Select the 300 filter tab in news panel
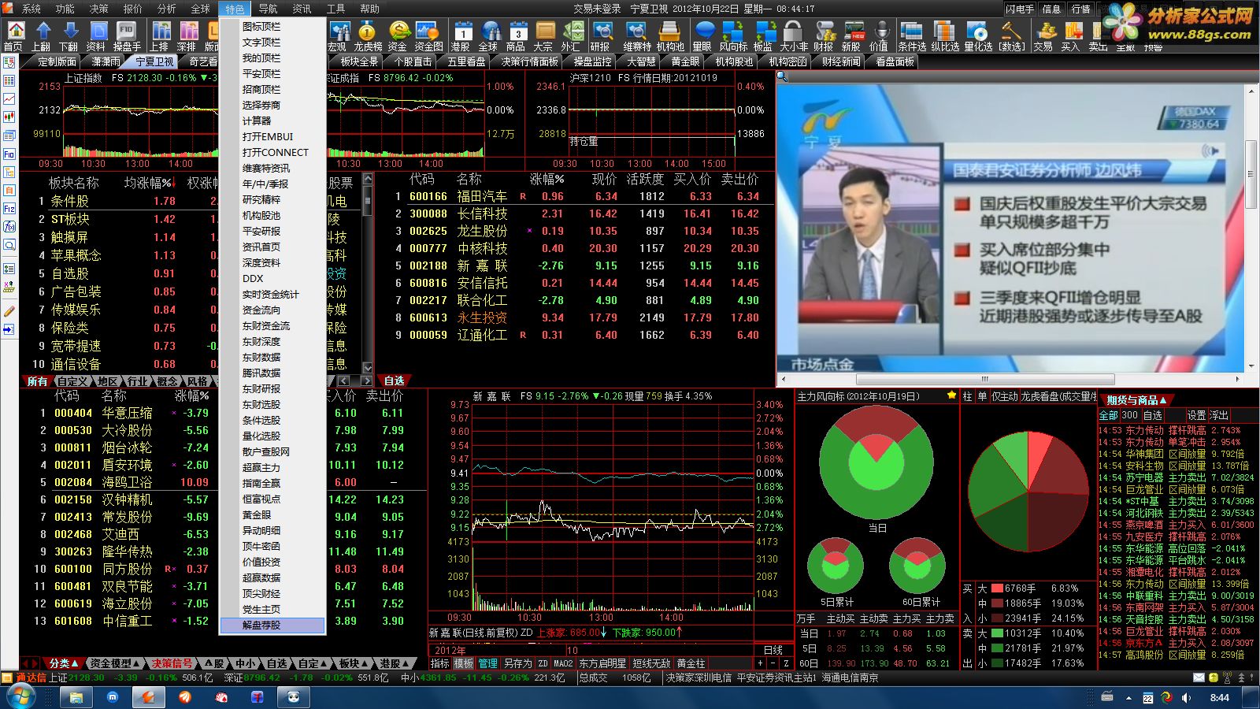Image resolution: width=1260 pixels, height=709 pixels. pos(1130,415)
